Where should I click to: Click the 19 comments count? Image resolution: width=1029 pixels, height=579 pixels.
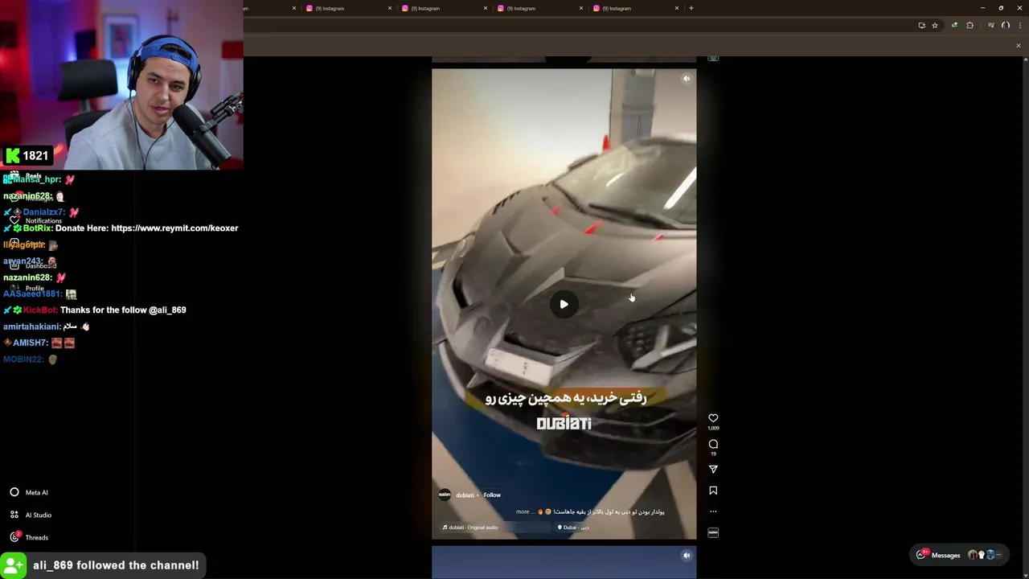(713, 454)
